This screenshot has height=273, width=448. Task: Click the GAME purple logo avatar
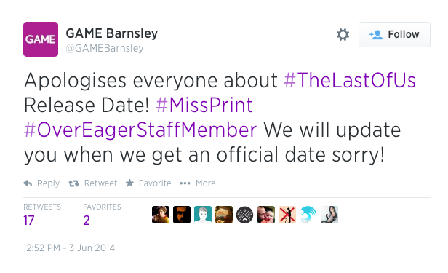coord(41,39)
